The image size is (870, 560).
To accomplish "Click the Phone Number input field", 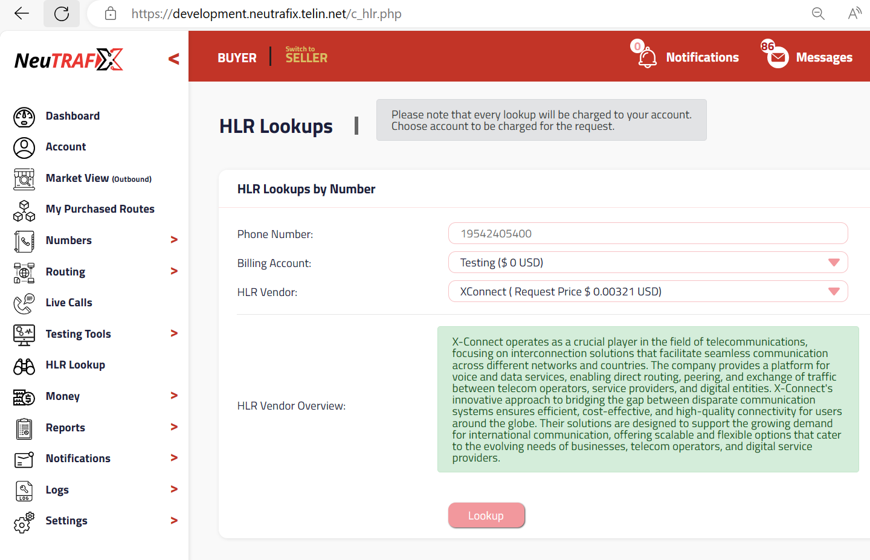I will point(648,234).
